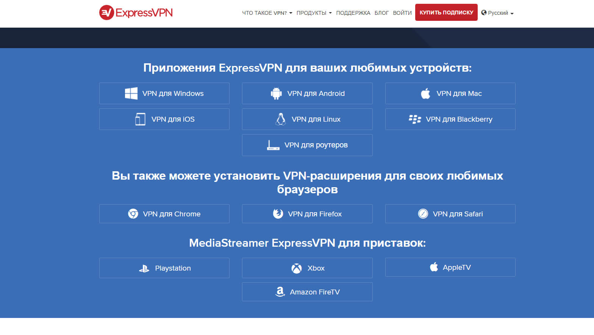Click the Blackberry logo icon

(x=415, y=119)
